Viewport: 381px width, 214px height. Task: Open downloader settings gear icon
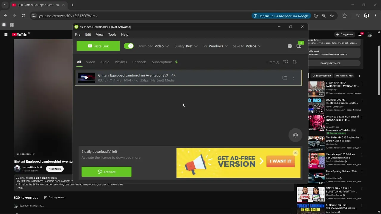pyautogui.click(x=290, y=46)
